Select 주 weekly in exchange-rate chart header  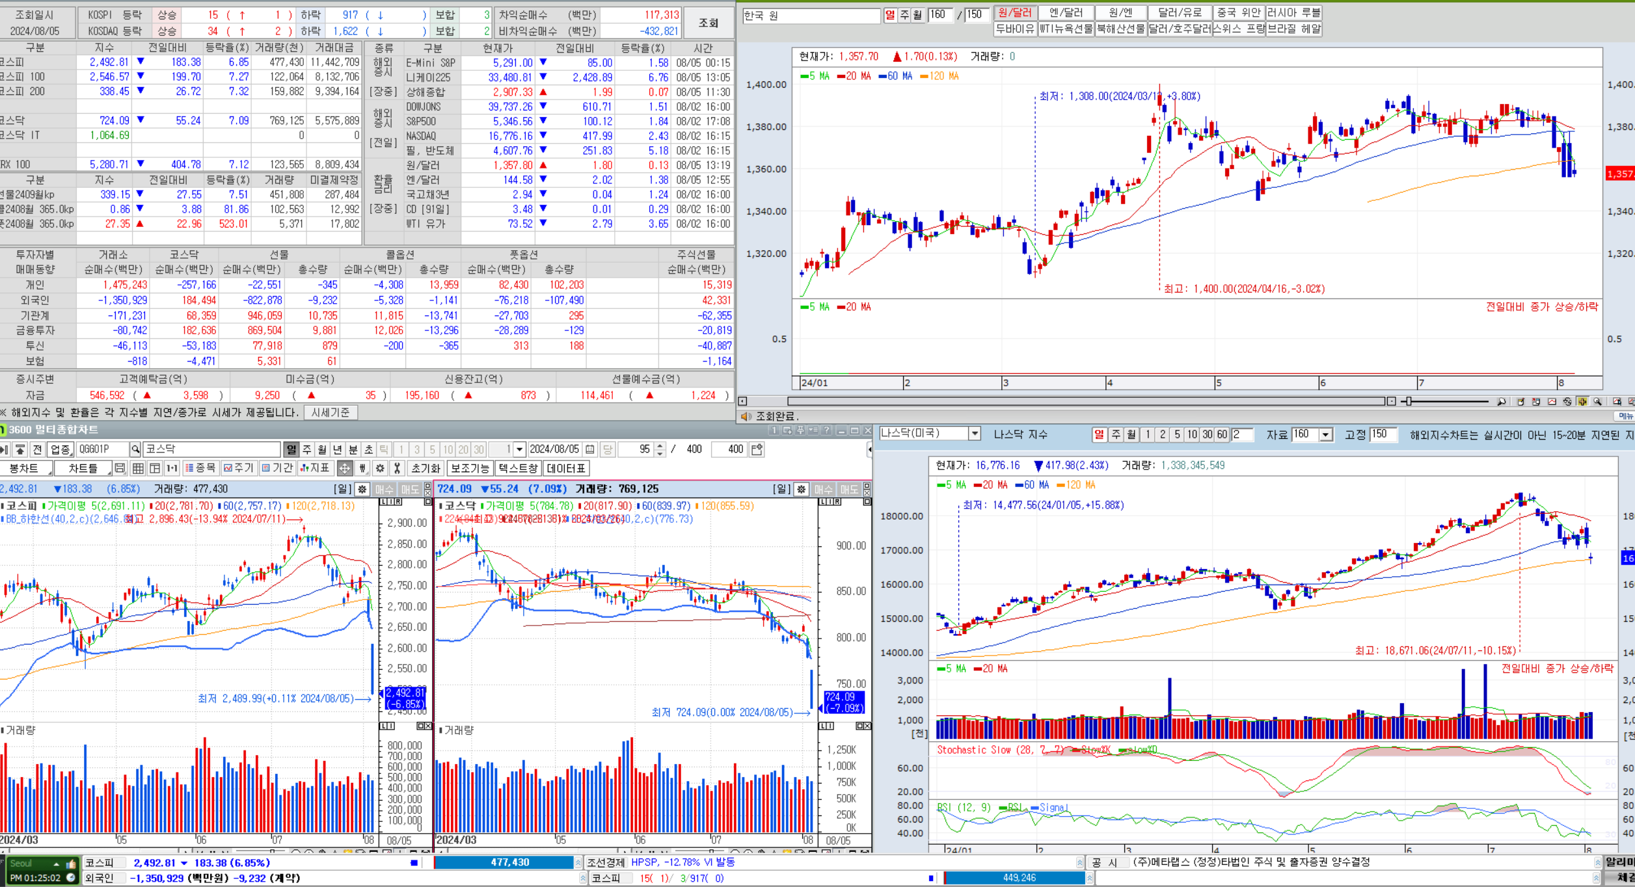tap(904, 14)
